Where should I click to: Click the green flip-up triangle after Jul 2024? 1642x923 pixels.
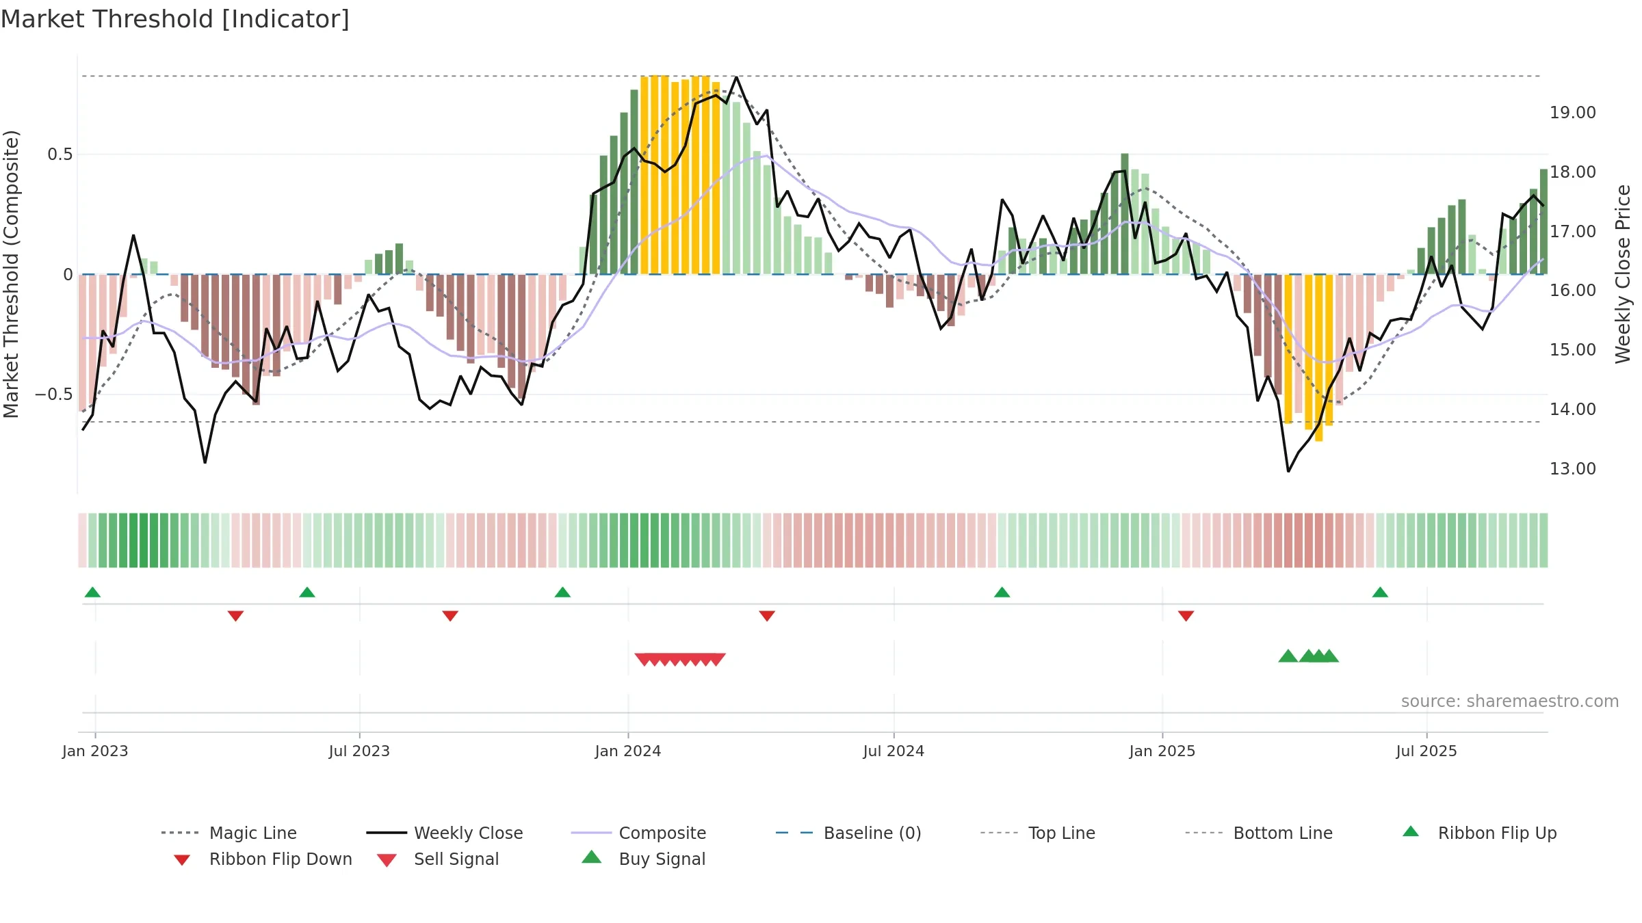click(1002, 592)
